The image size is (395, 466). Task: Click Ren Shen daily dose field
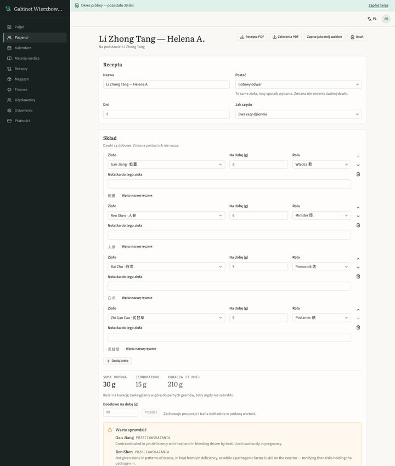258,215
